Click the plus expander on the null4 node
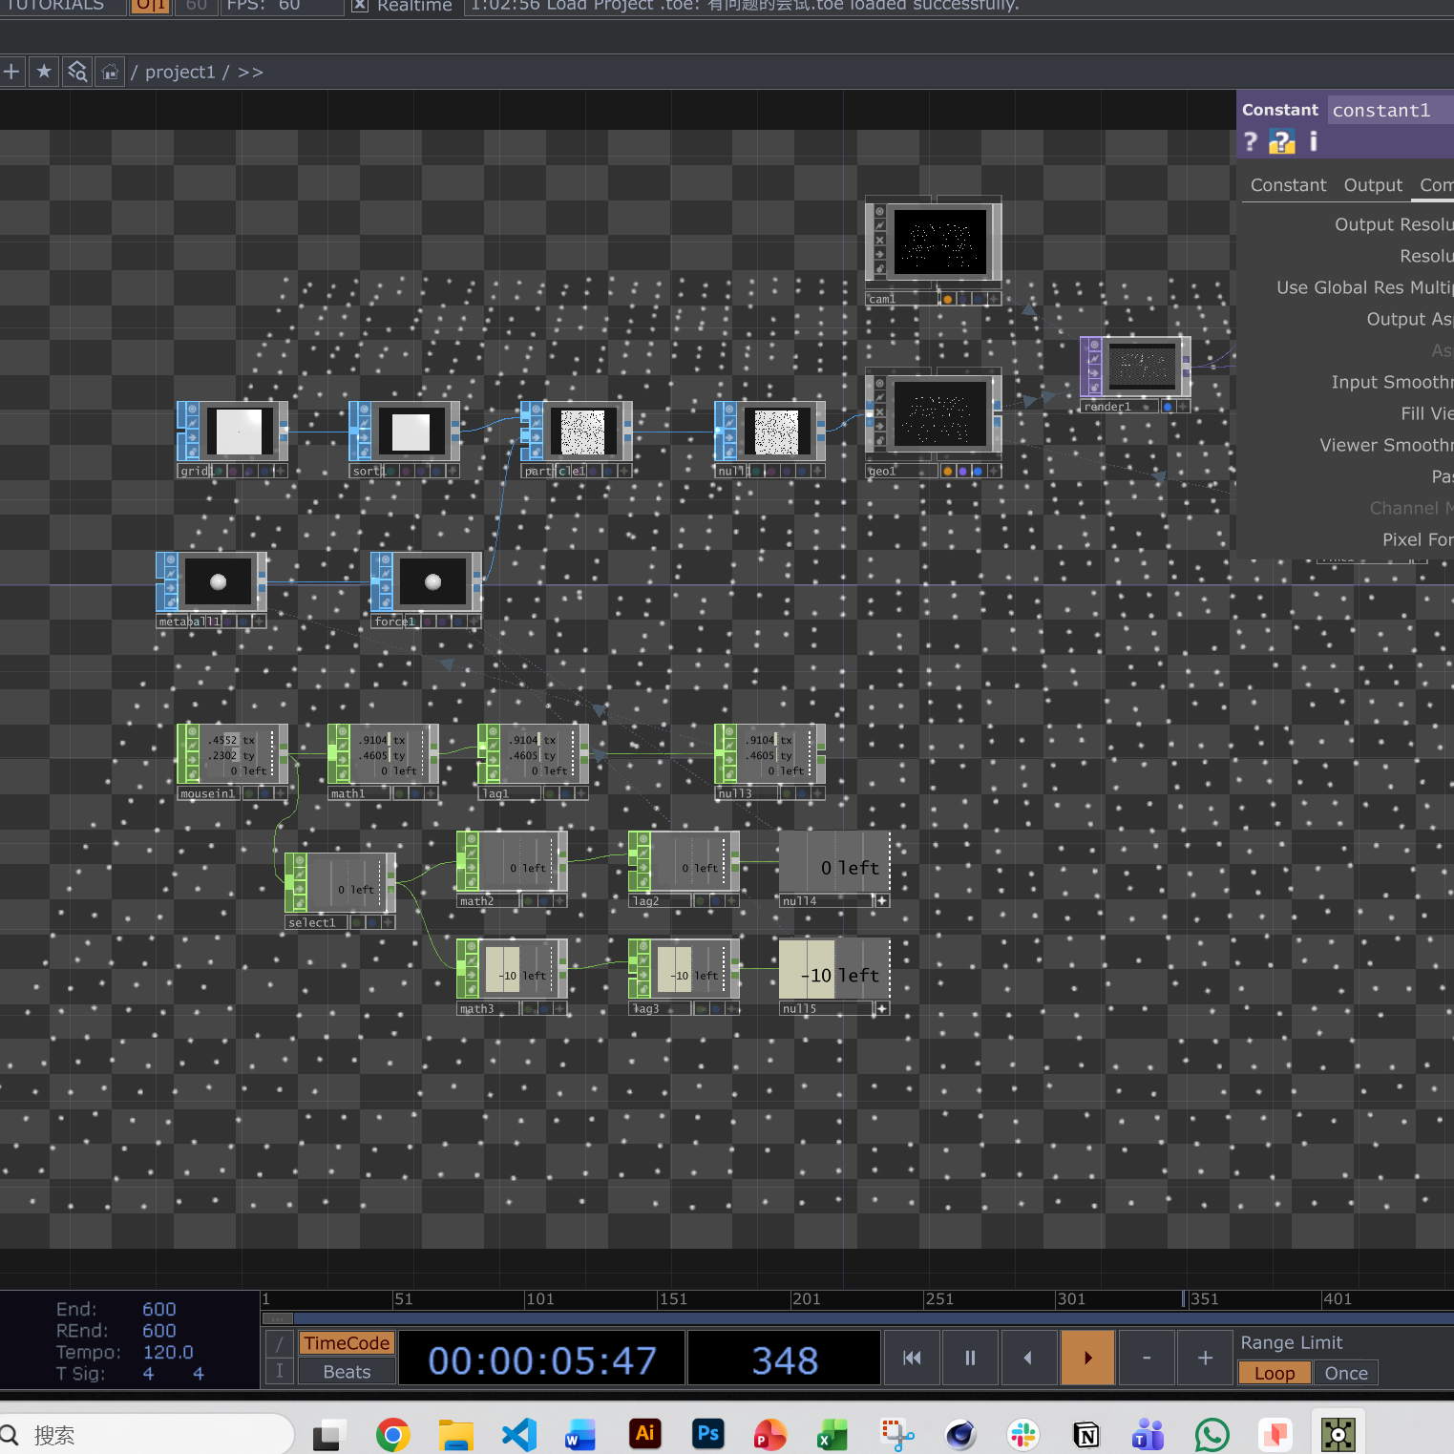The height and width of the screenshot is (1454, 1454). point(882,900)
